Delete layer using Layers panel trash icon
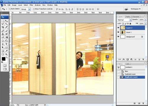 pos(143,59)
